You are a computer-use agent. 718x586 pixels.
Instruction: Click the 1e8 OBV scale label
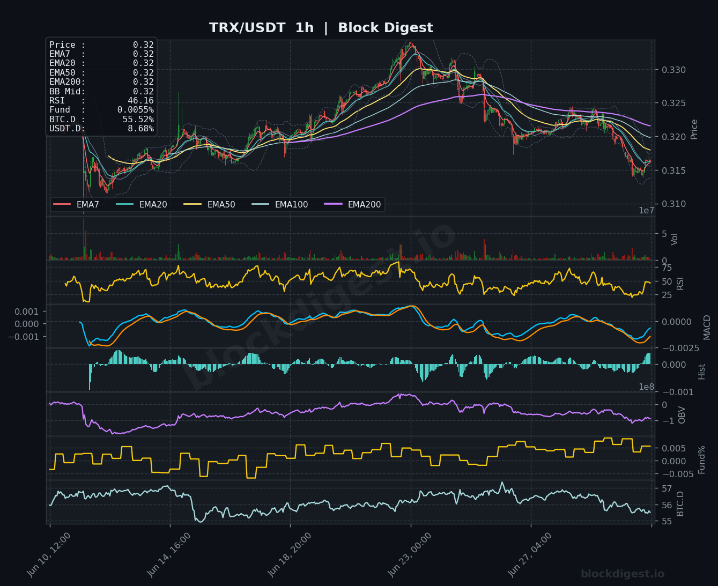point(646,387)
